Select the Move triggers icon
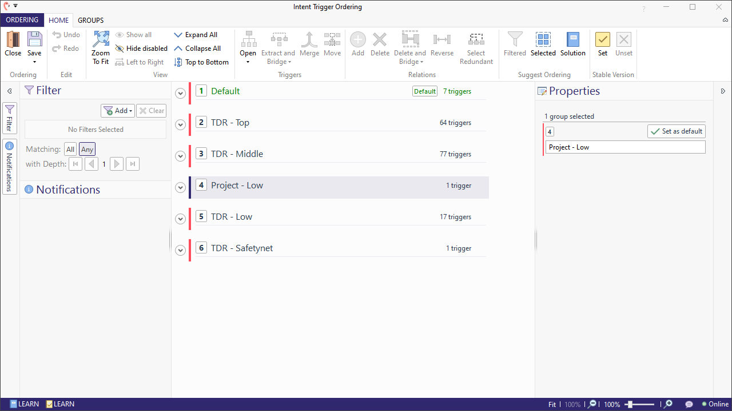732x411 pixels. tap(332, 43)
